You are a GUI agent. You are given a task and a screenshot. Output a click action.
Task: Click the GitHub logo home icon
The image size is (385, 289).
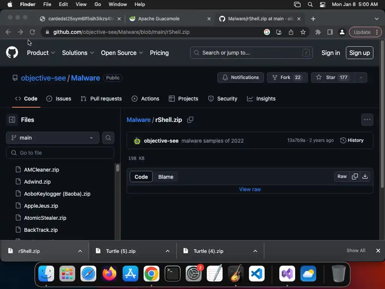12,52
